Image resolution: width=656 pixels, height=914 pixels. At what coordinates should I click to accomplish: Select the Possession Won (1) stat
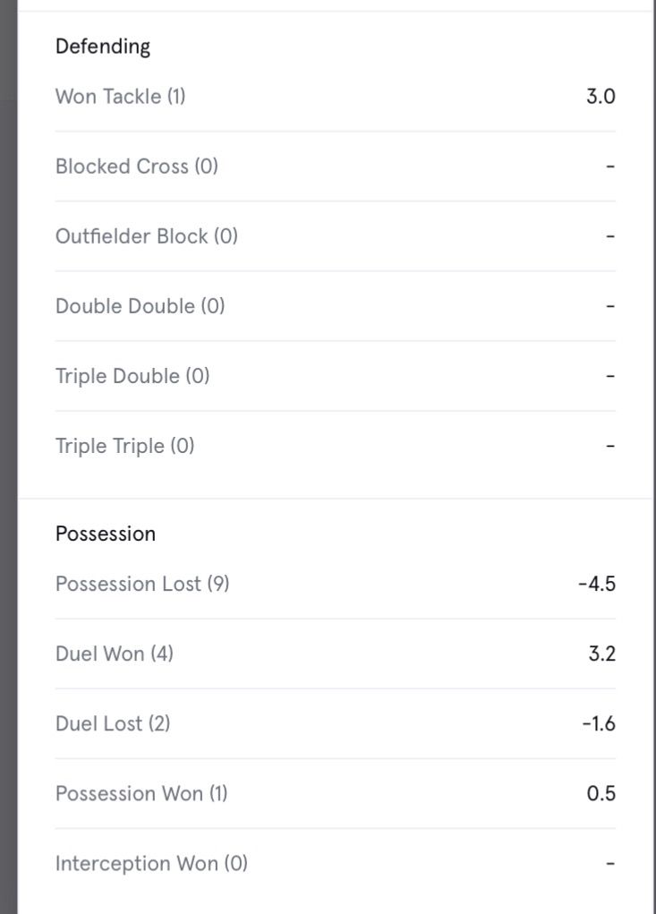pyautogui.click(x=141, y=793)
